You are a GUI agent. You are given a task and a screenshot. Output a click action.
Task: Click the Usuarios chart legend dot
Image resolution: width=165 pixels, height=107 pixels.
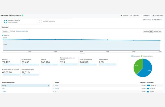click(3, 35)
